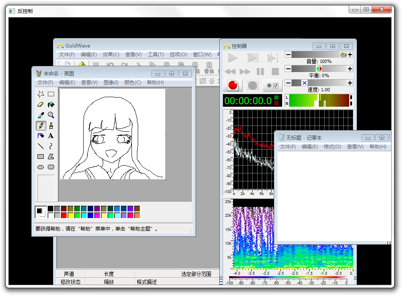402x296 pixels.
Task: Select the Brush tool in Paint
Action: click(51, 125)
